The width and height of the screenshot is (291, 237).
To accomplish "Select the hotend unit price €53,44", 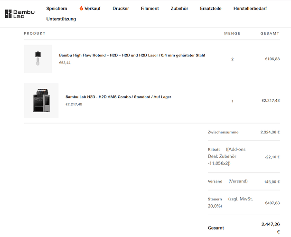I will pos(65,63).
